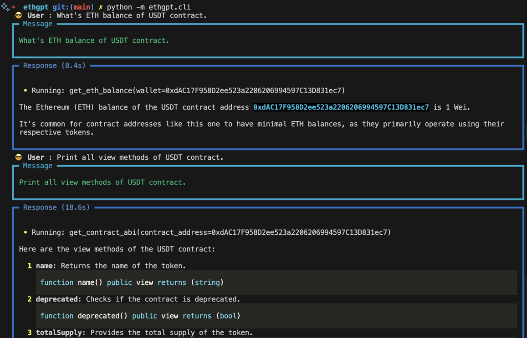This screenshot has width=527, height=338.
Task: Click code block 'function deprecated() public view'
Action: click(x=276, y=316)
